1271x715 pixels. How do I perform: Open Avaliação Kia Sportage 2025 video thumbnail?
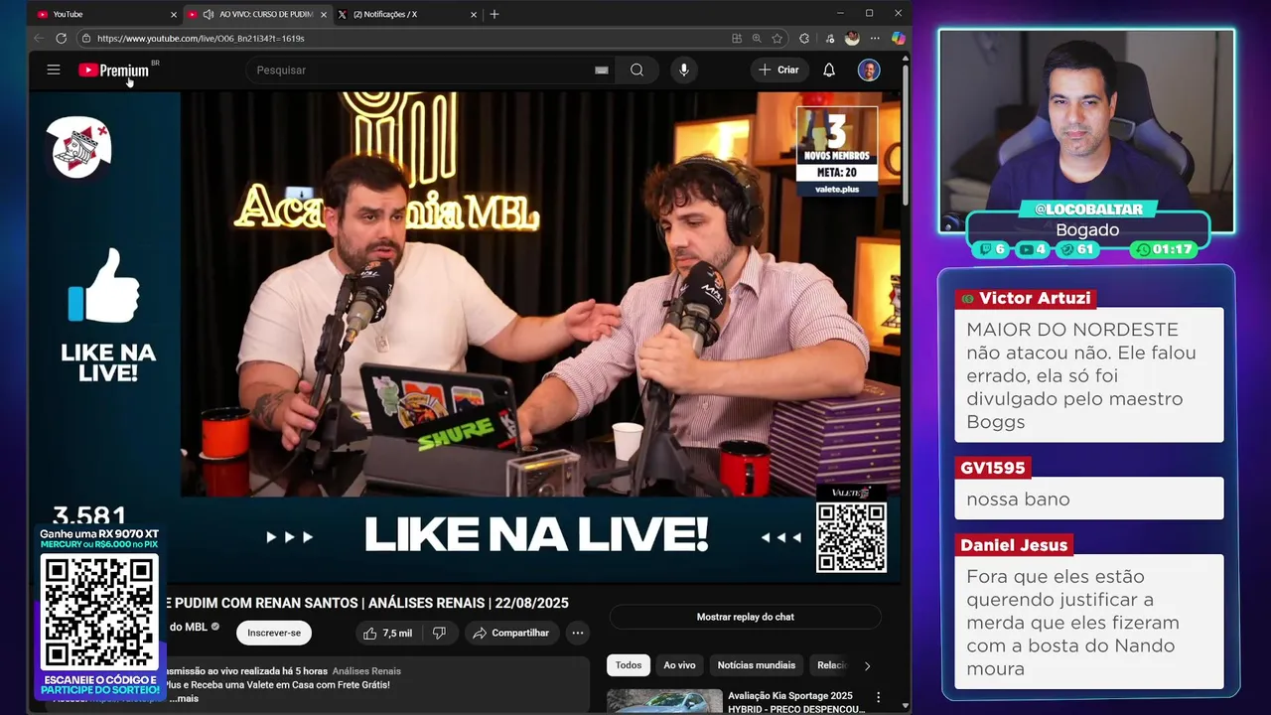664,701
